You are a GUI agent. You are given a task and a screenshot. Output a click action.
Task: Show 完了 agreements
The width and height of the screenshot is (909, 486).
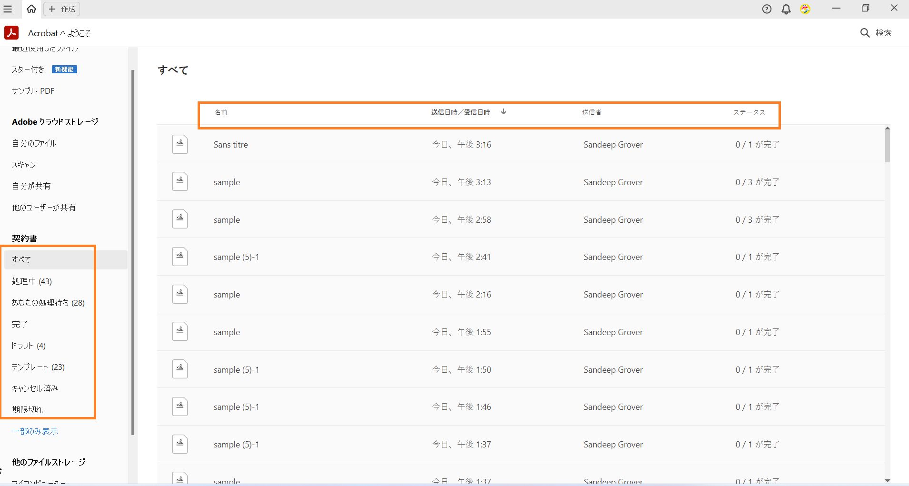point(20,324)
